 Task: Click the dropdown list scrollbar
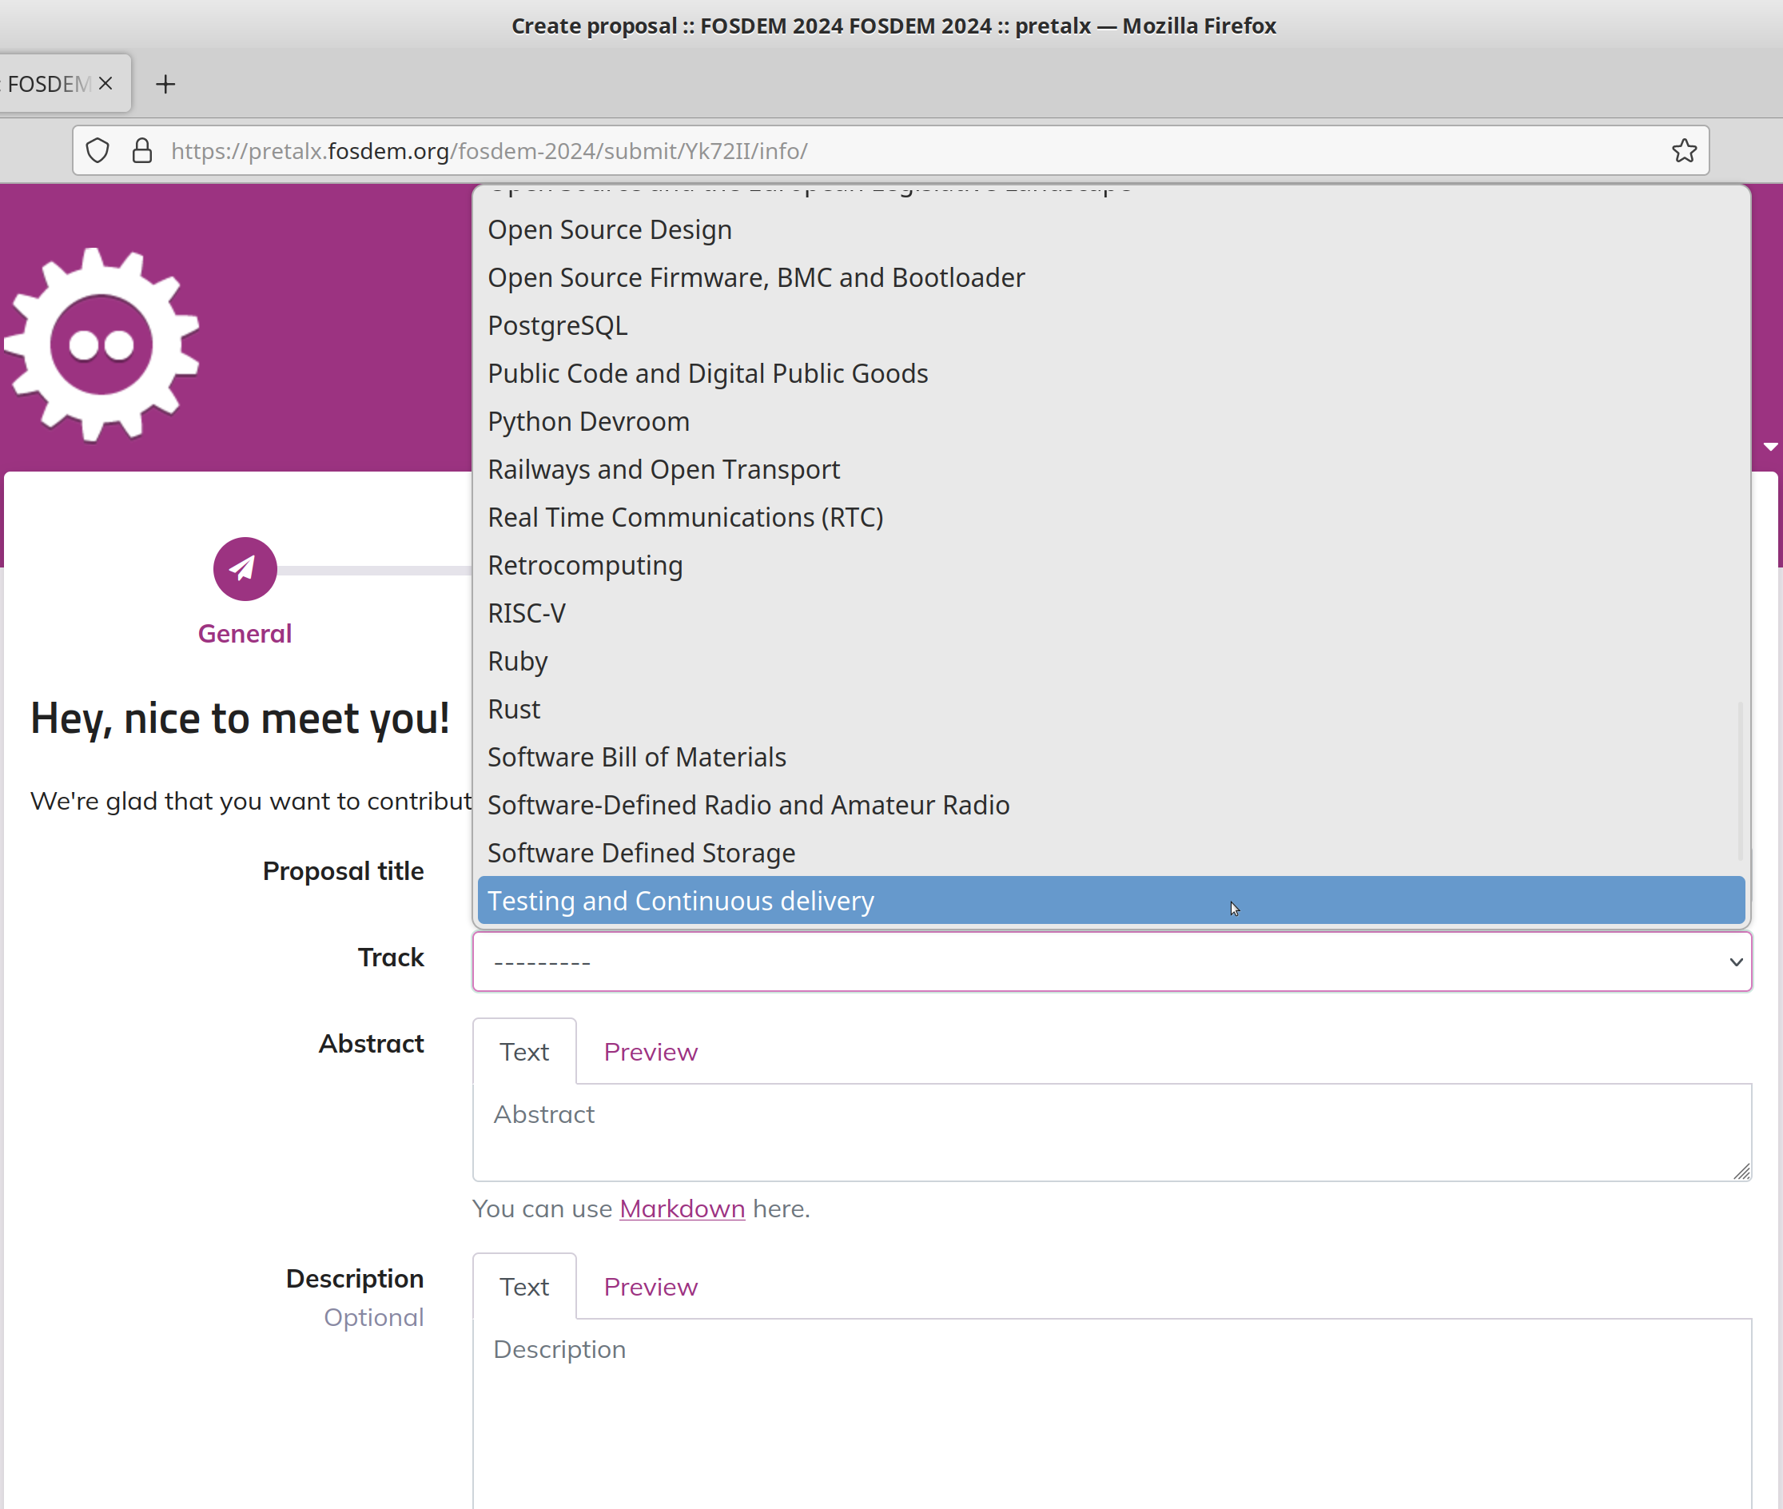pyautogui.click(x=1739, y=780)
